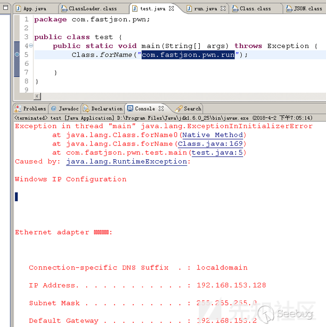
Task: Click the 'public class test' line
Action: 78,37
